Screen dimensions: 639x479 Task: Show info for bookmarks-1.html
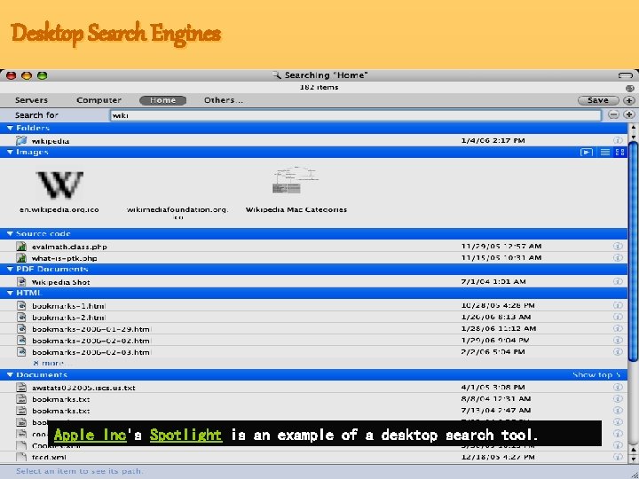click(x=618, y=305)
